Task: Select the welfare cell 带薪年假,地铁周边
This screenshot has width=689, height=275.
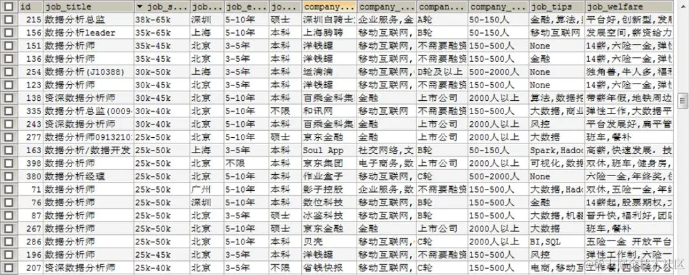Action: [x=629, y=98]
